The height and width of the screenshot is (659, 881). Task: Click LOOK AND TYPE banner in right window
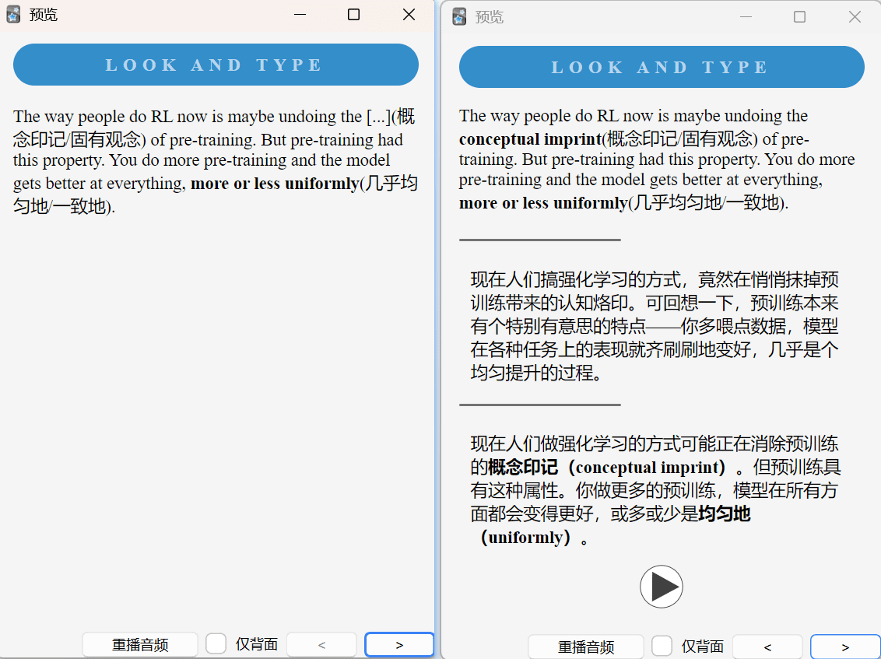662,67
